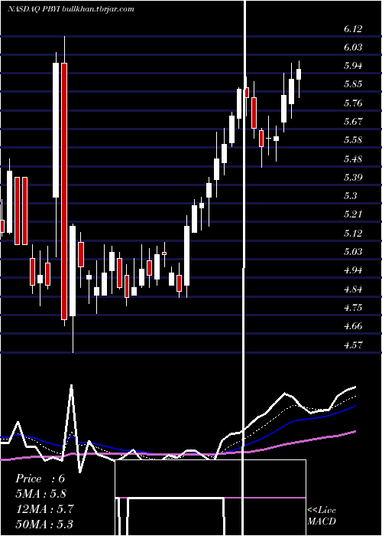
Task: Click the 5.21 price axis label
Action: point(353,214)
